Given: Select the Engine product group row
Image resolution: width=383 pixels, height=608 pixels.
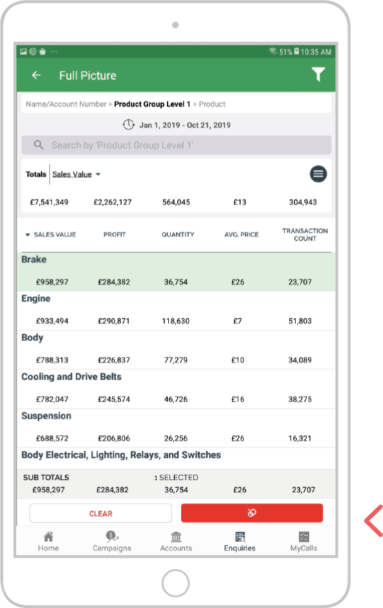Looking at the screenshot, I should [176, 311].
